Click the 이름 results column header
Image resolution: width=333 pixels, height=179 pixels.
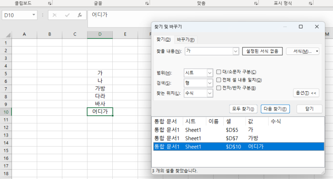(x=215, y=121)
